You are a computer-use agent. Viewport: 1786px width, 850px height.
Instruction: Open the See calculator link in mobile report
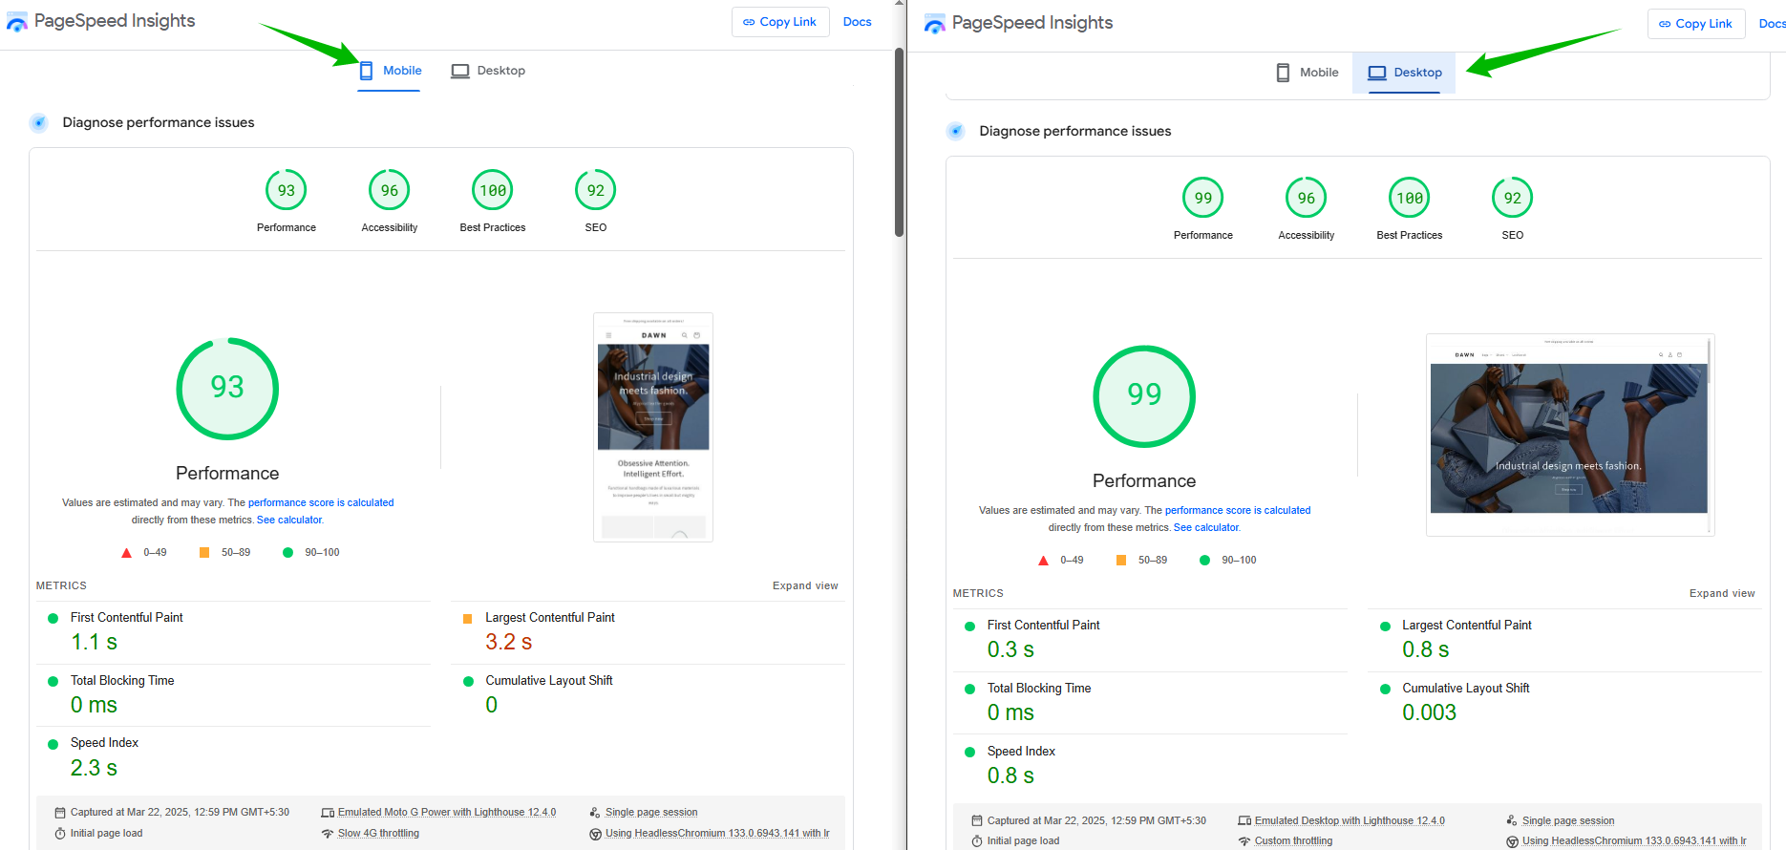pos(289,521)
